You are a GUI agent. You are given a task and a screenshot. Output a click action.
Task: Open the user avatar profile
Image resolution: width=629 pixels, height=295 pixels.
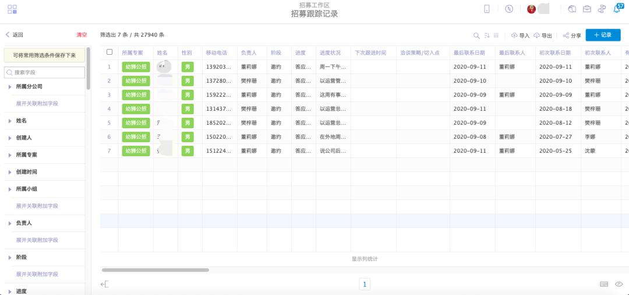click(532, 9)
